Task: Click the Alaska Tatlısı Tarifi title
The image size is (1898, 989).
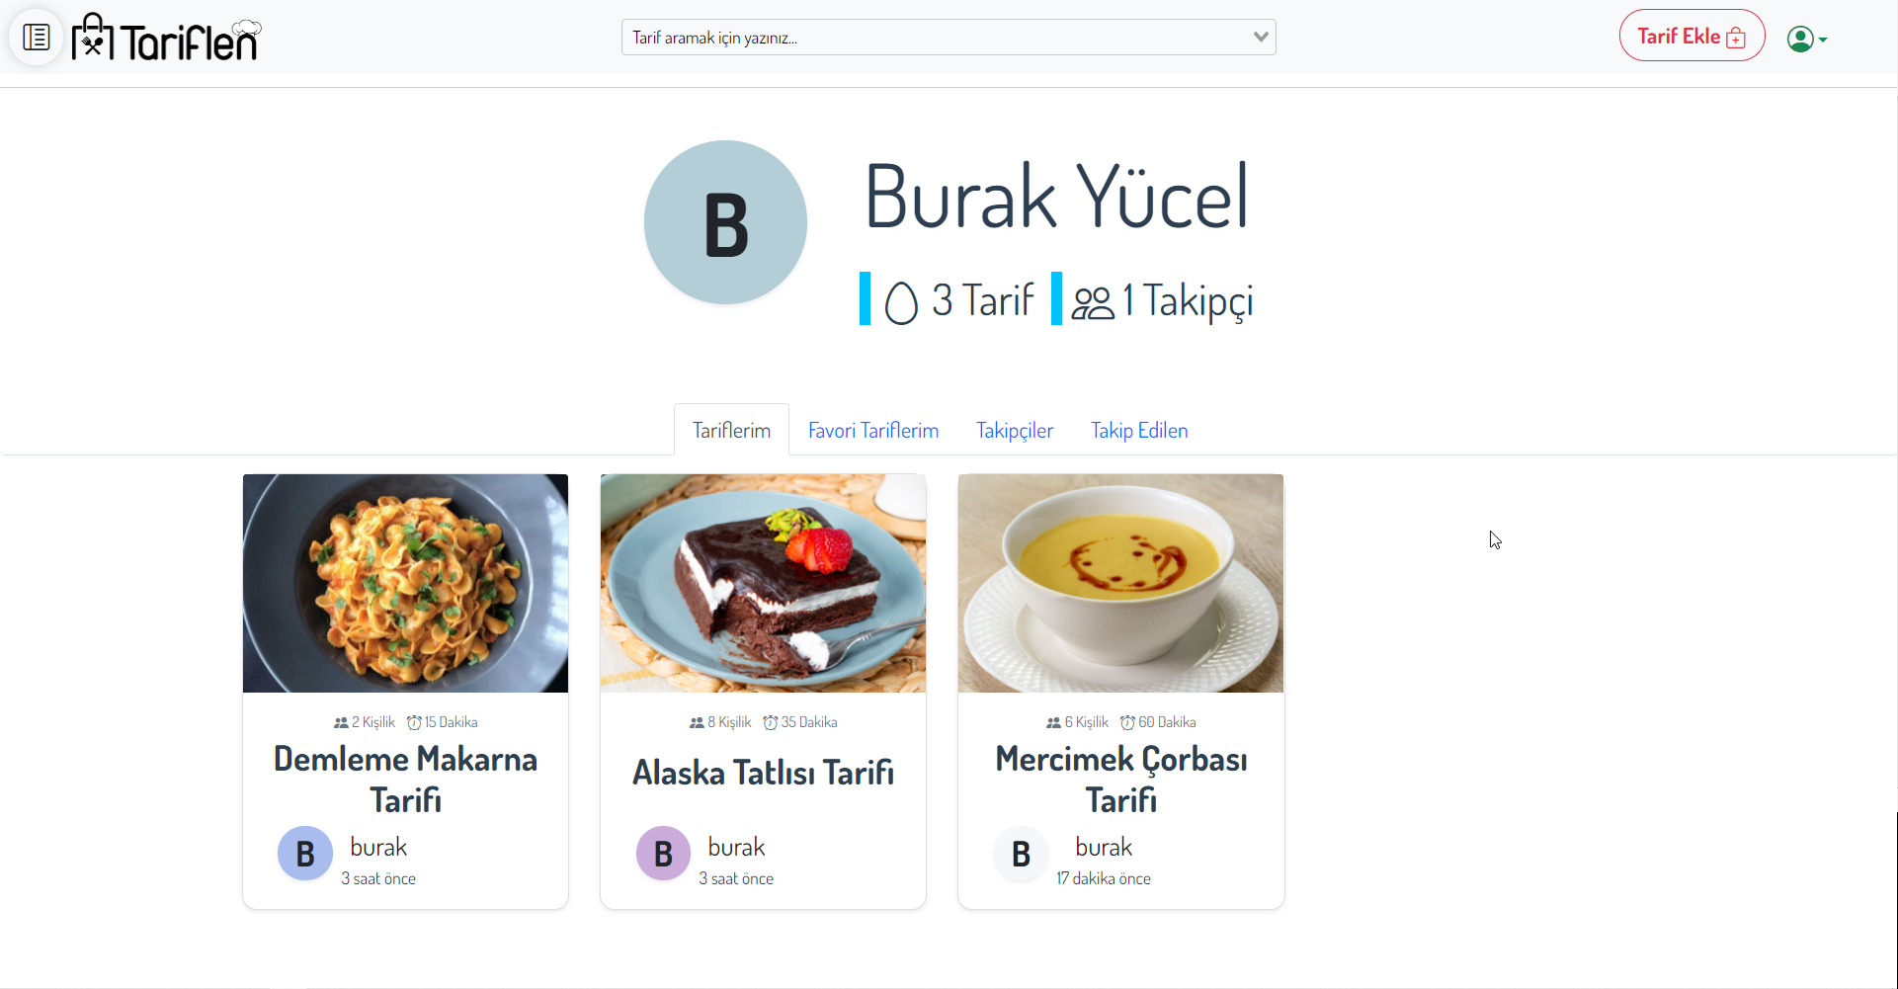Action: (763, 773)
